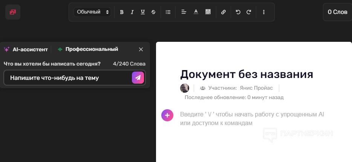352x162 pixels.
Task: Open the text color picker
Action: click(196, 12)
